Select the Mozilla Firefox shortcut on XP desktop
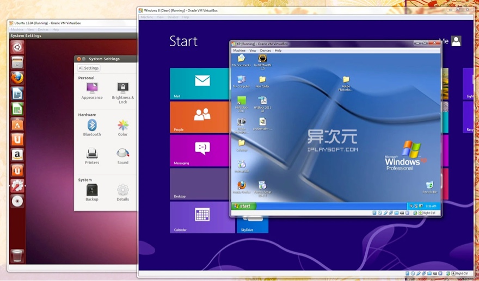The width and height of the screenshot is (479, 281). tap(241, 187)
